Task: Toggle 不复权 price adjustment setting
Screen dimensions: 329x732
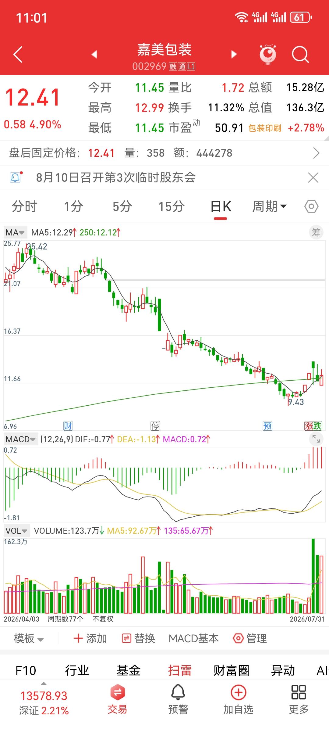Action: pos(103,619)
